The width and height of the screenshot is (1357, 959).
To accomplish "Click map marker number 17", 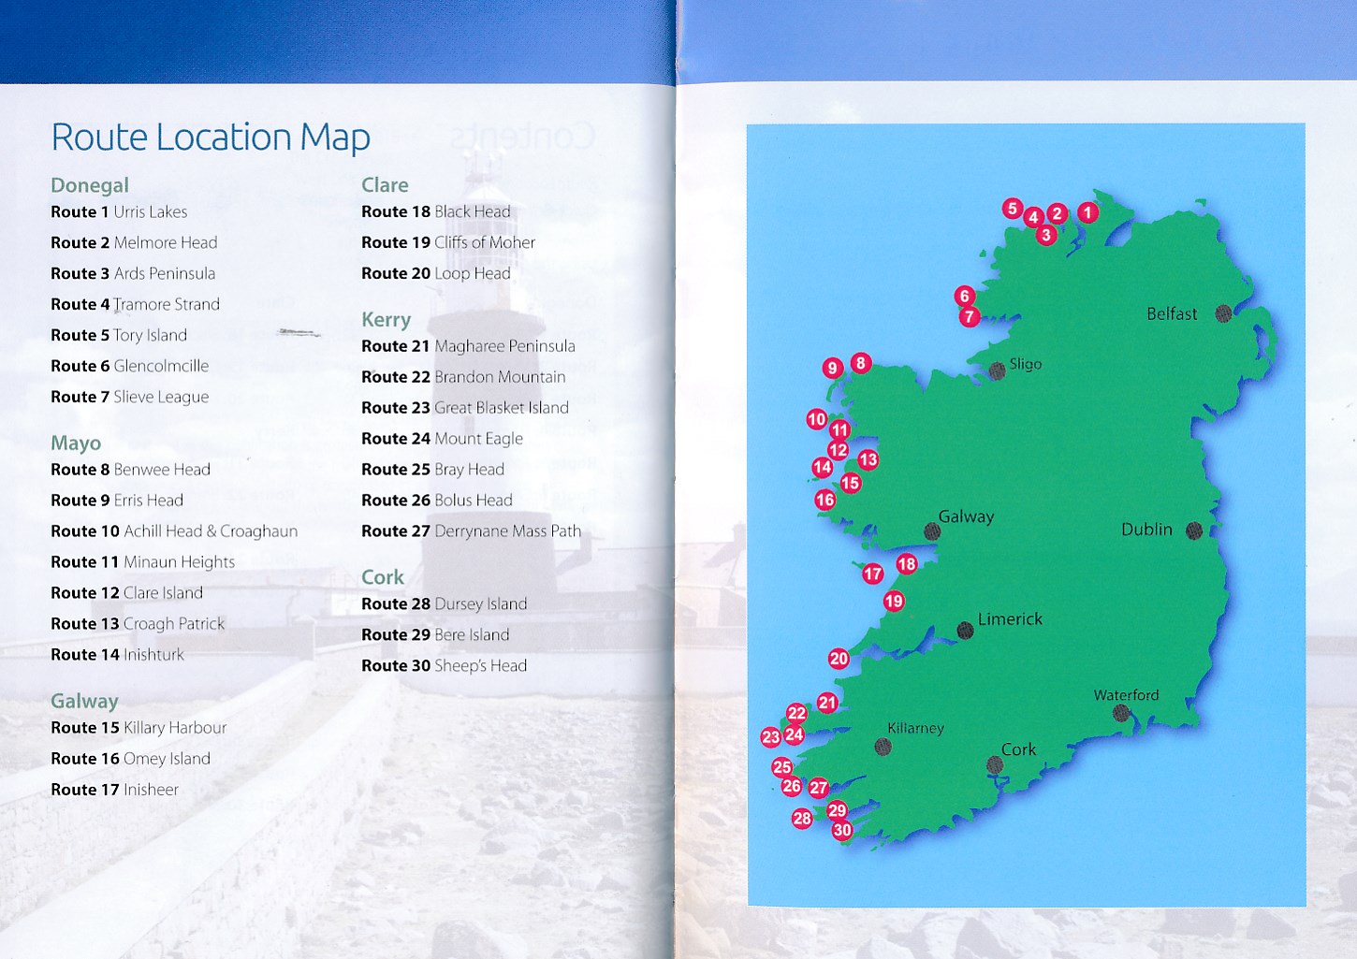I will coord(872,574).
